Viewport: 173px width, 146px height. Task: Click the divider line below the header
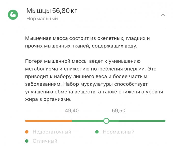coord(95,30)
